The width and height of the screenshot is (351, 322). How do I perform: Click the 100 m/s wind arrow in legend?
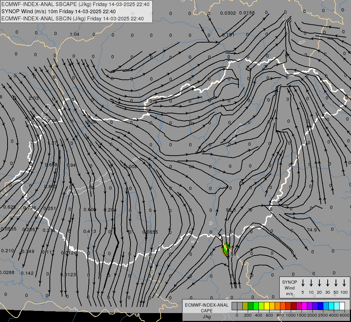pos(344,283)
